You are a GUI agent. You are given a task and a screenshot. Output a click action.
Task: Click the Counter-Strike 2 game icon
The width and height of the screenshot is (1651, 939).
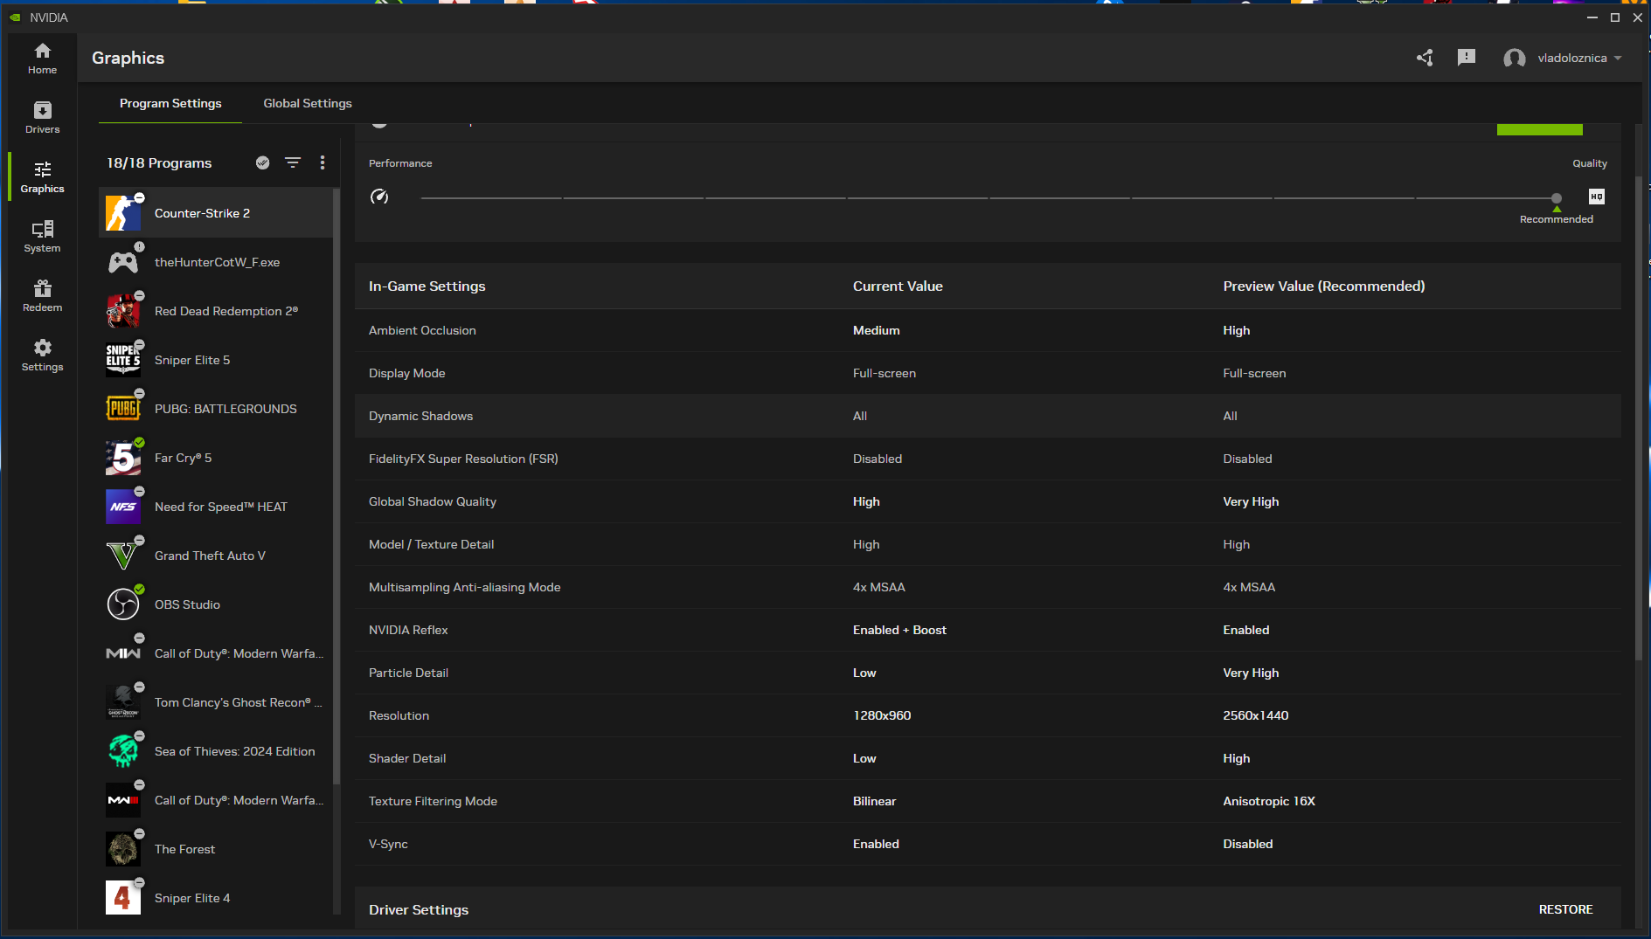click(x=123, y=213)
